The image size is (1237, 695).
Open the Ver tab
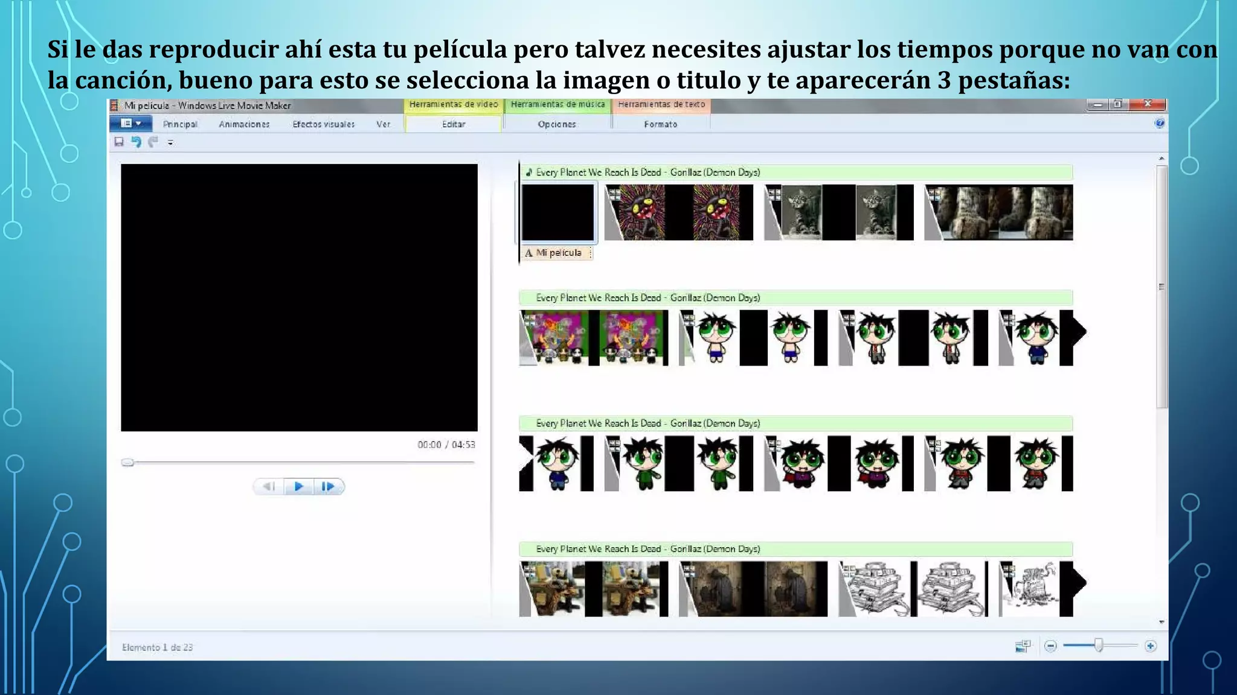[x=384, y=124]
